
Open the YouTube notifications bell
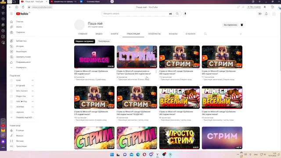267,14
